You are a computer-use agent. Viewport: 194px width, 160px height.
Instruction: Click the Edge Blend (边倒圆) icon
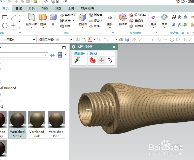pos(82,17)
